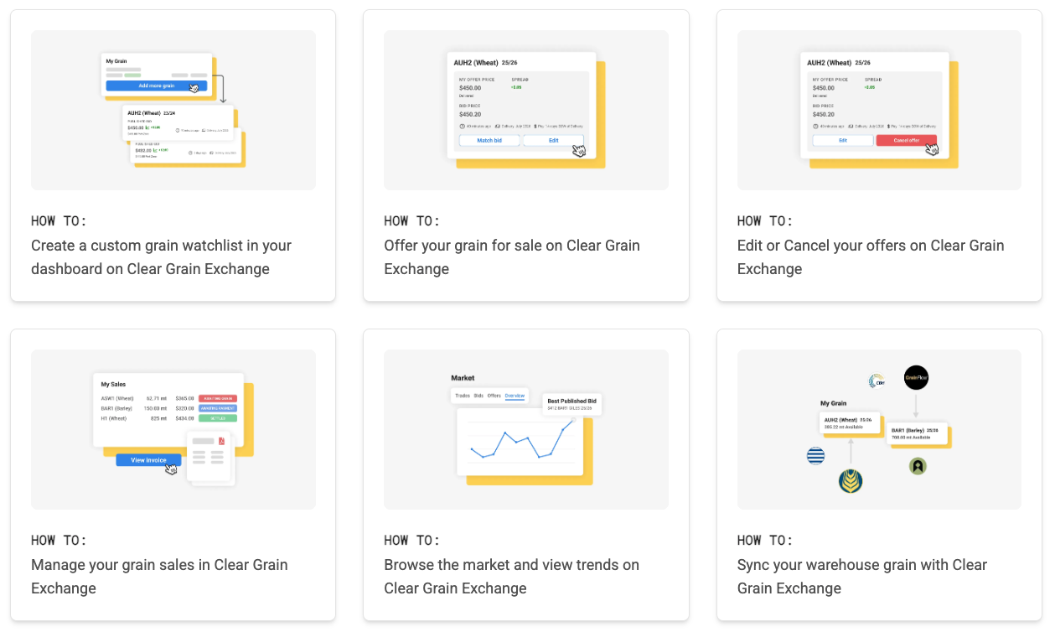Screen dimensions: 1055x632
Task: Open the custom grain watchlist how-to article
Action: point(161,257)
